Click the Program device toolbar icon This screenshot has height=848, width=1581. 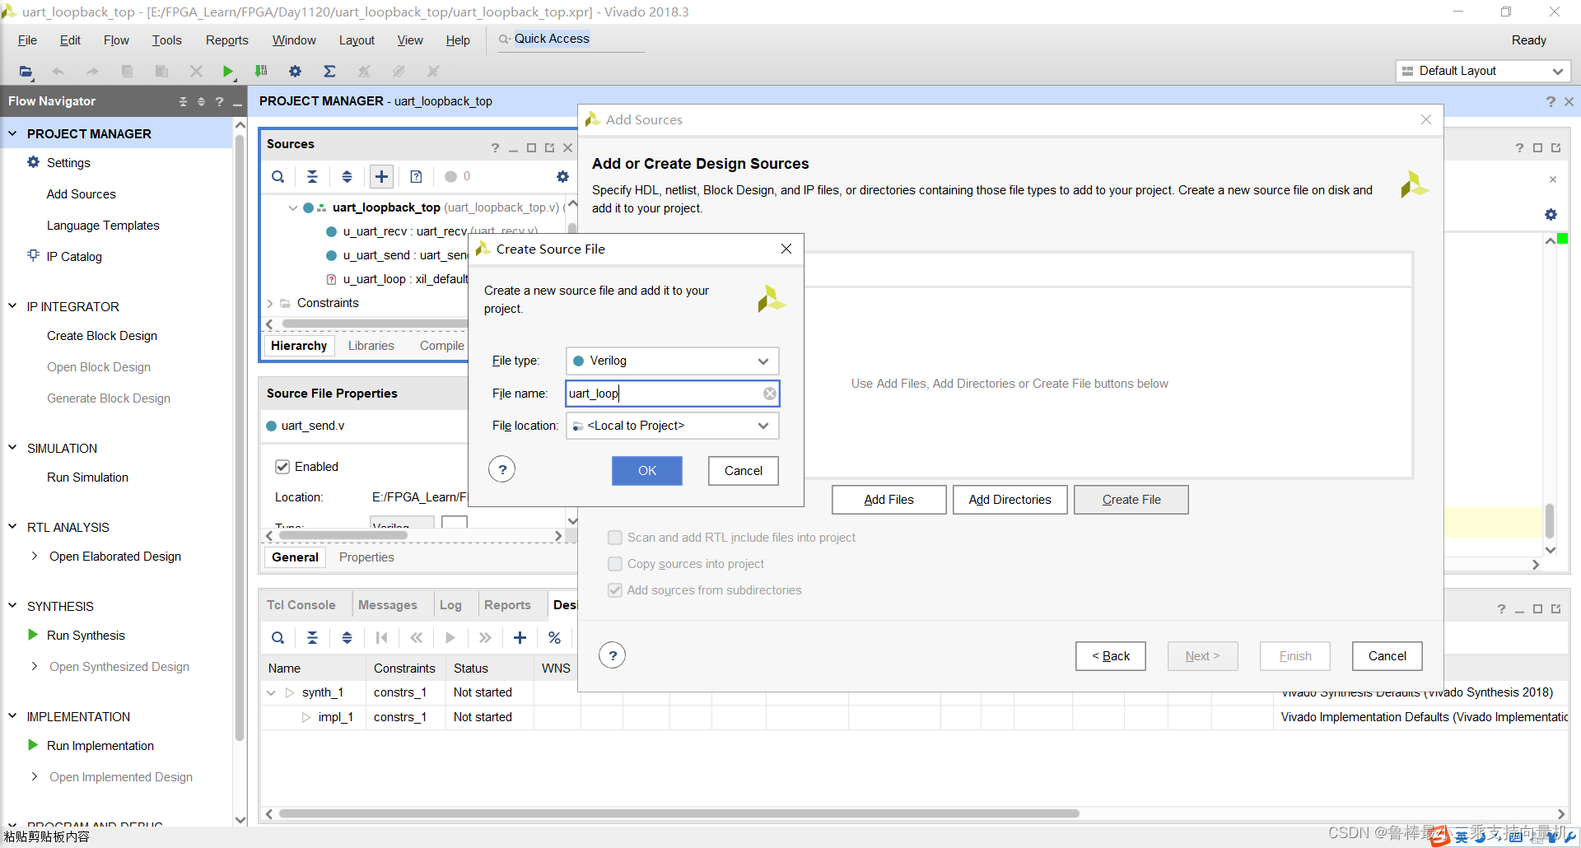click(x=261, y=72)
